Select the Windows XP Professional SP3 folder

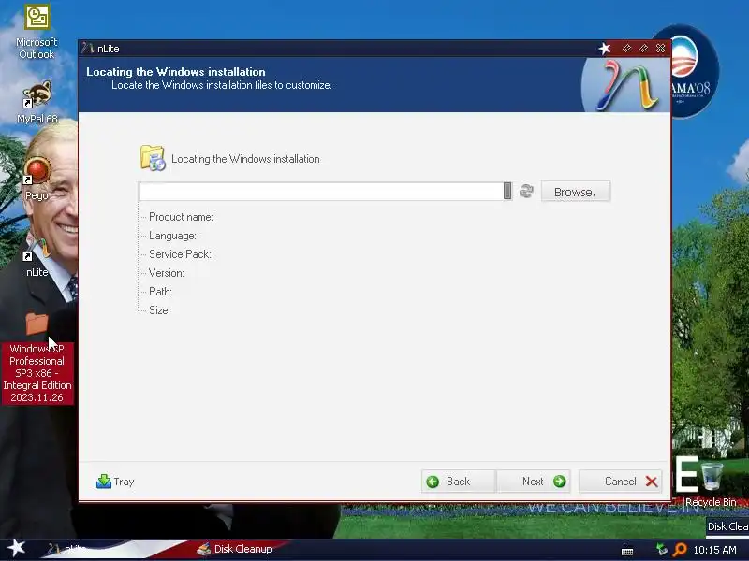pyautogui.click(x=37, y=358)
